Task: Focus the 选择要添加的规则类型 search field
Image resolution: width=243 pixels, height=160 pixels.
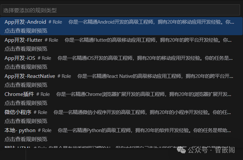Action: pyautogui.click(x=120, y=10)
